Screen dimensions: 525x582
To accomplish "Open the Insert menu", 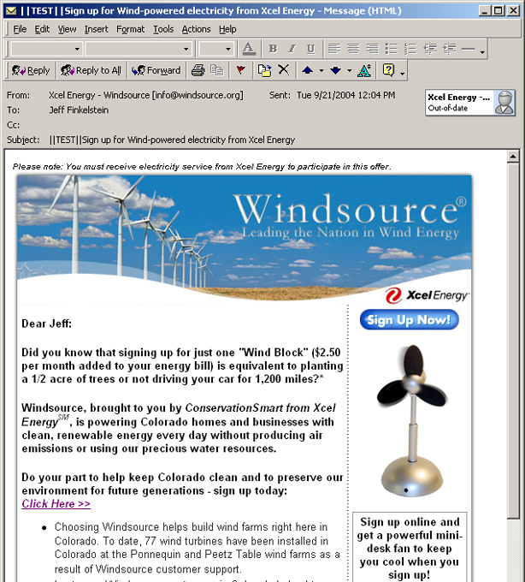I will tap(96, 29).
